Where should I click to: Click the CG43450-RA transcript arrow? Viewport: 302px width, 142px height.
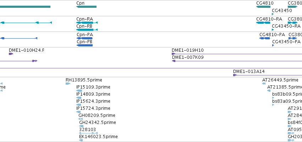point(273,30)
